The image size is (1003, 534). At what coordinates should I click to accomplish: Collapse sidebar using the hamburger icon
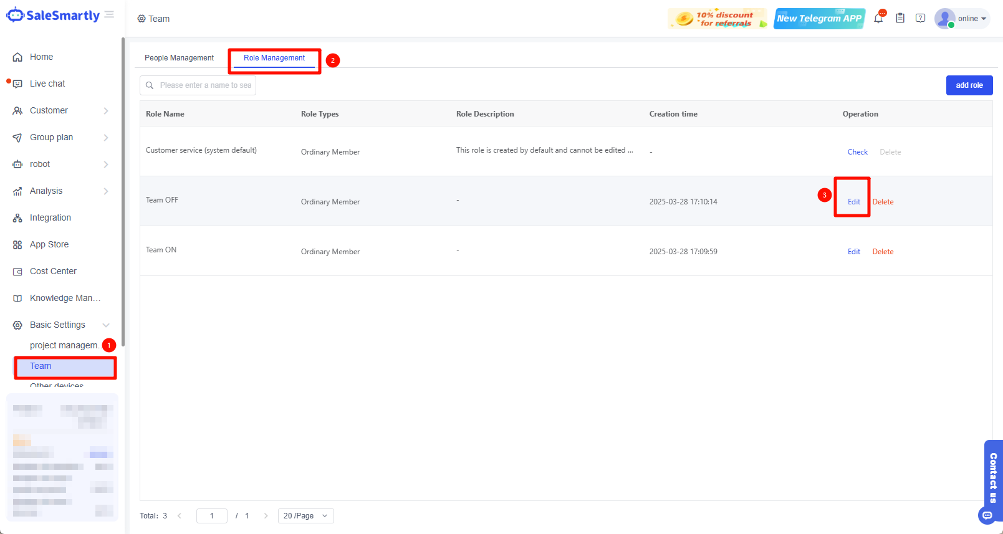[110, 15]
